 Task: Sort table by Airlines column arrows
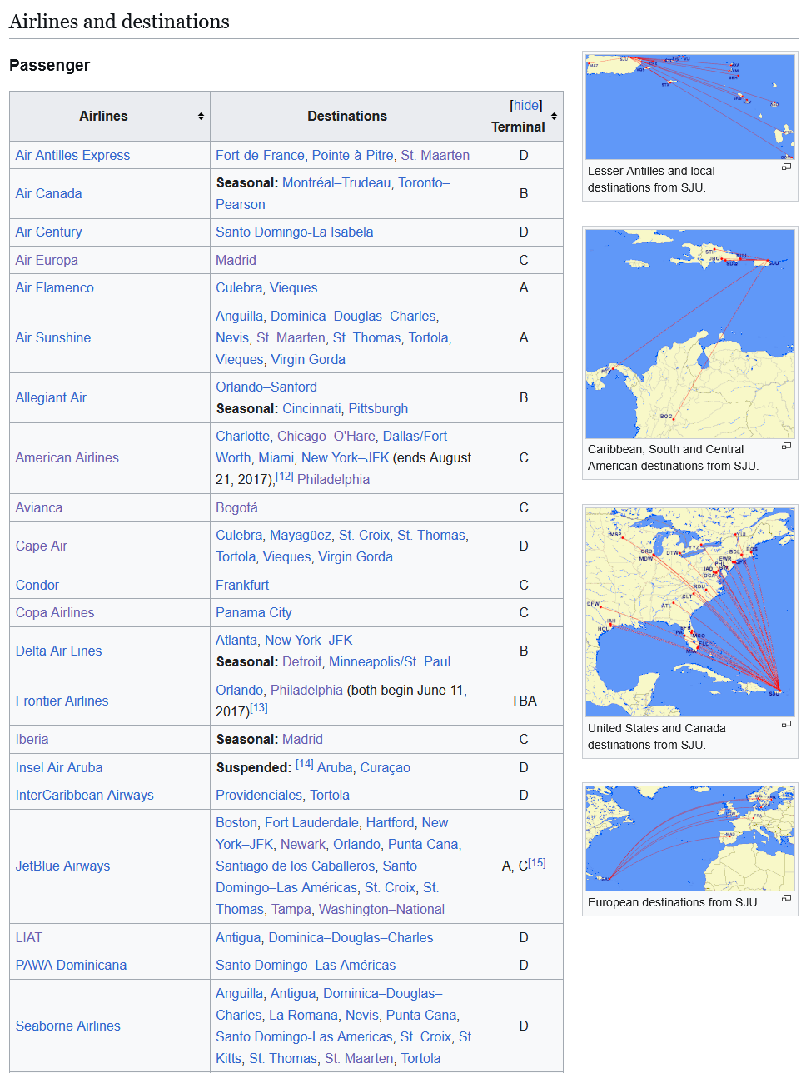pos(201,117)
